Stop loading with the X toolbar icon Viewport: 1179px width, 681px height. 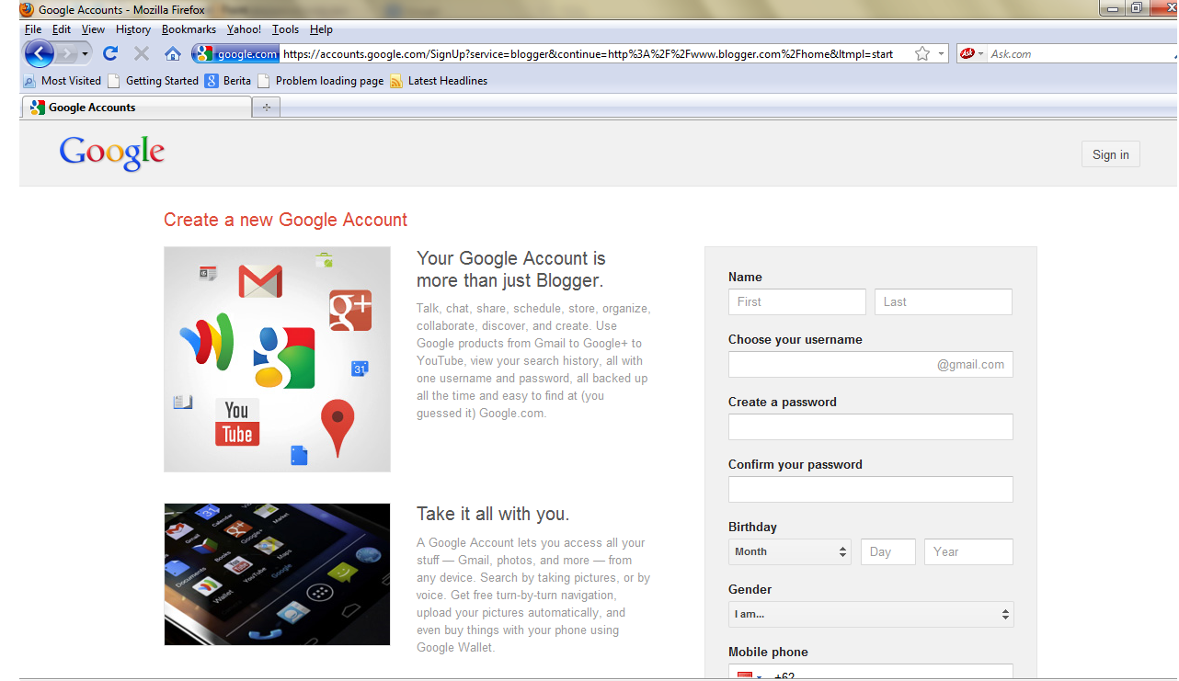click(x=142, y=53)
